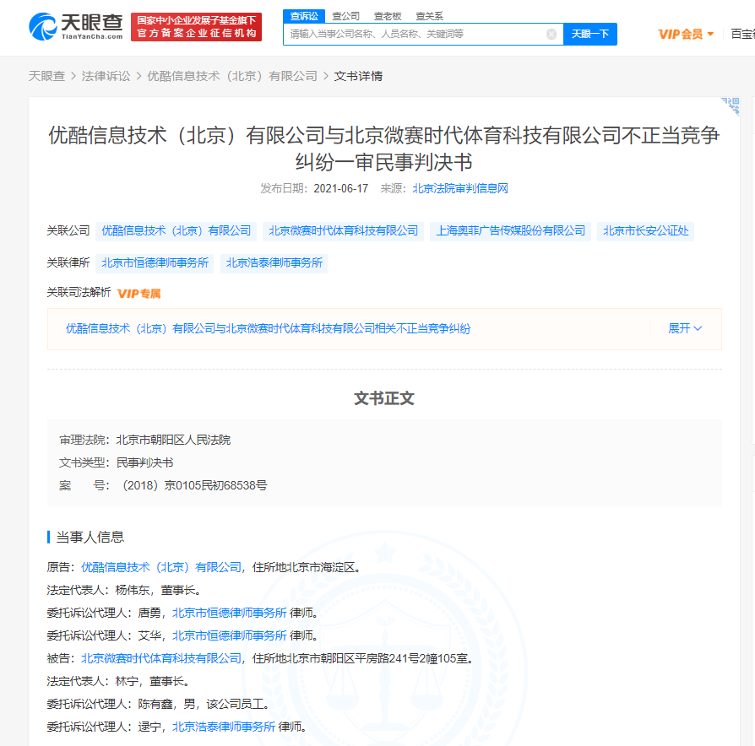
Task: Select the 查老板 search tab
Action: 388,16
